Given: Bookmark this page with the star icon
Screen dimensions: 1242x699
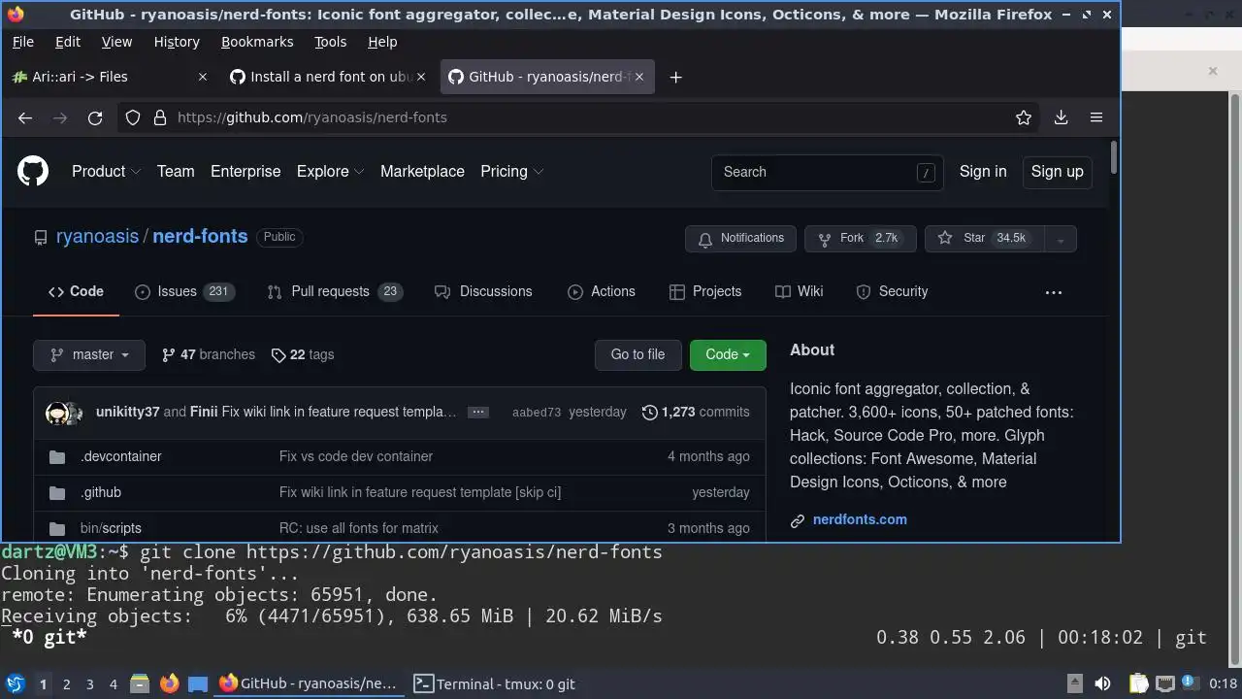Looking at the screenshot, I should [x=1023, y=117].
